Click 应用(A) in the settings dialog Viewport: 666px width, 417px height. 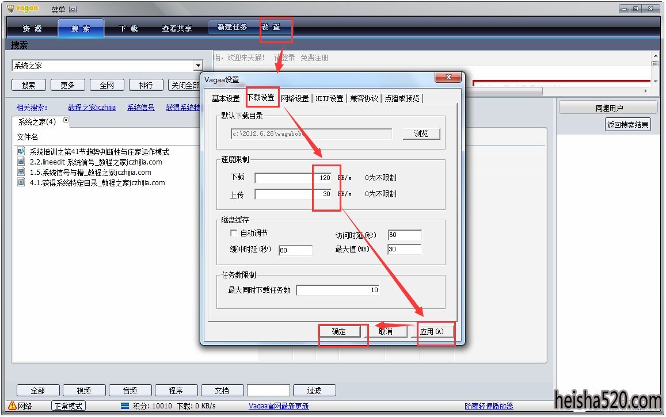tap(432, 331)
